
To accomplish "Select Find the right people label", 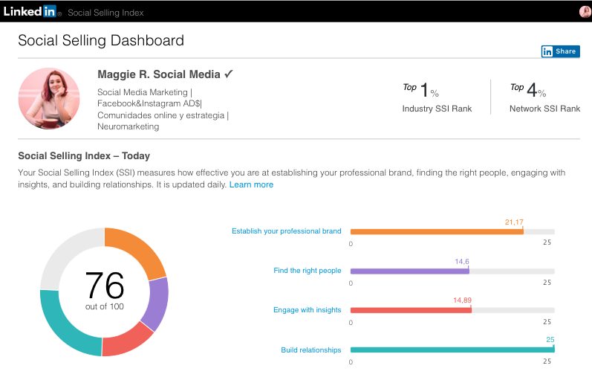I will point(307,270).
